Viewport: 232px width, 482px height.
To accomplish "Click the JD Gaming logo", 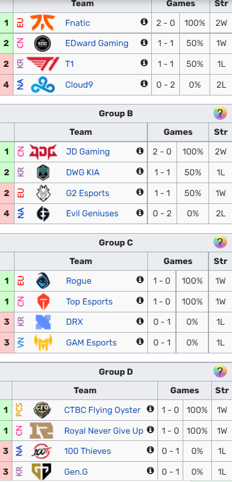I will point(43,152).
